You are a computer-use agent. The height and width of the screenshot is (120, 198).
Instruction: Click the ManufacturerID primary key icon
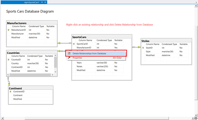pos(9,30)
